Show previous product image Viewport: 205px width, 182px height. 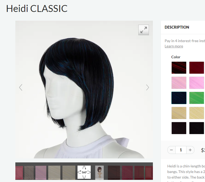pyautogui.click(x=21, y=87)
